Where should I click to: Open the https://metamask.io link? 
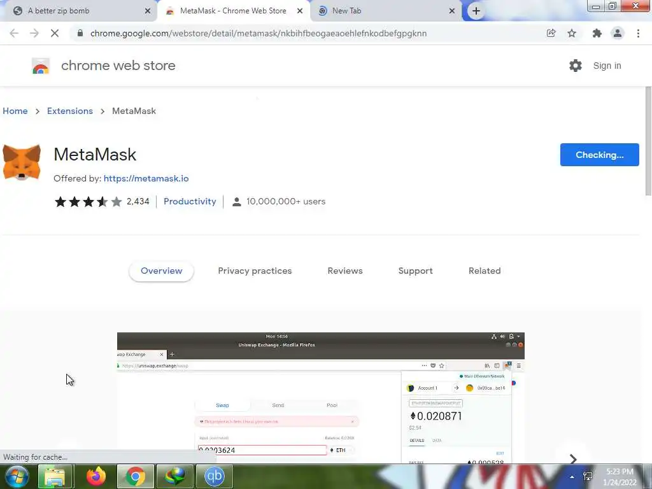point(146,178)
